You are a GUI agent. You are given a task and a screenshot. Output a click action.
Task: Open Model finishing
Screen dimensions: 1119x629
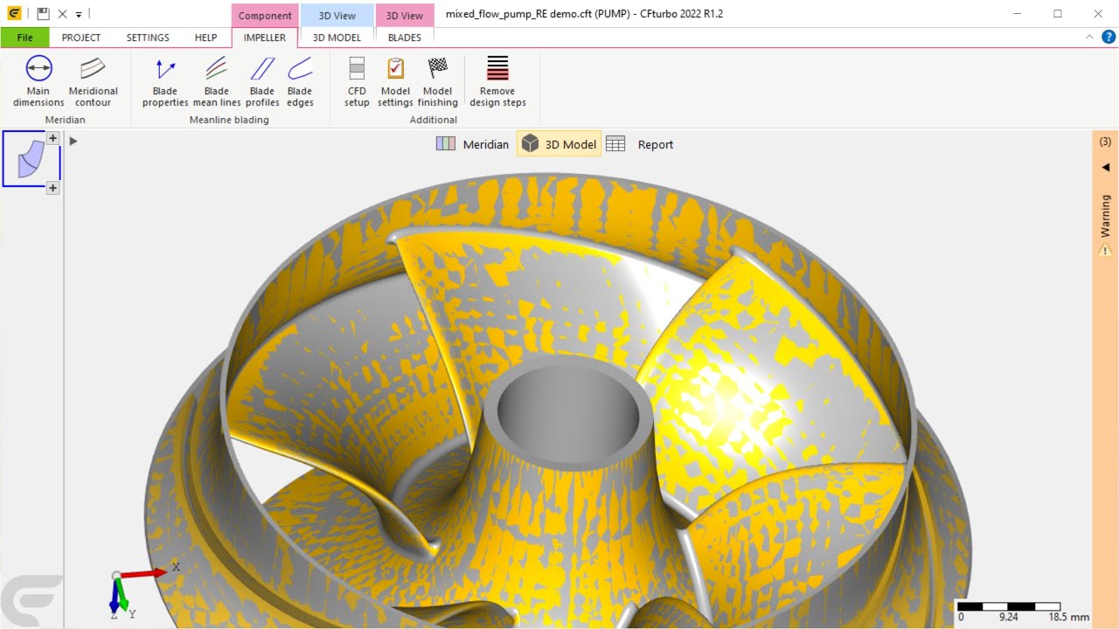437,81
